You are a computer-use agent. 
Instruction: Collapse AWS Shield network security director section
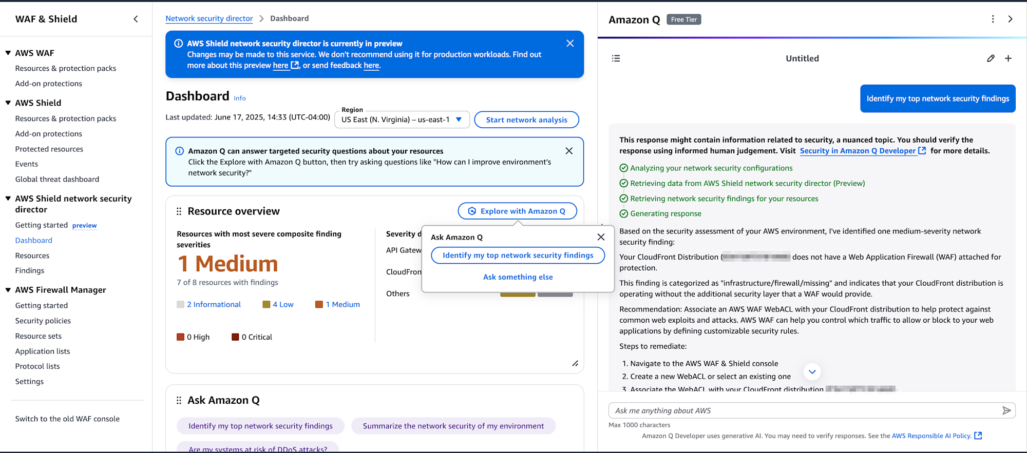tap(8, 199)
